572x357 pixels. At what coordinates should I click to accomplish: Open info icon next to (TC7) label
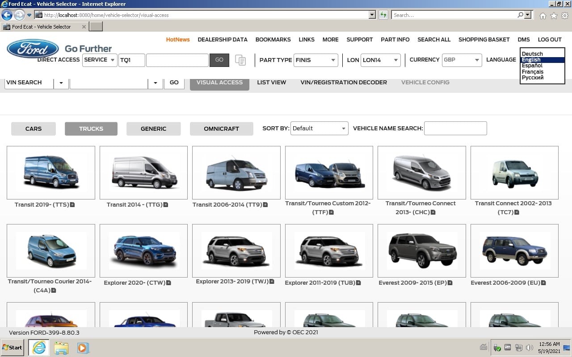click(517, 212)
